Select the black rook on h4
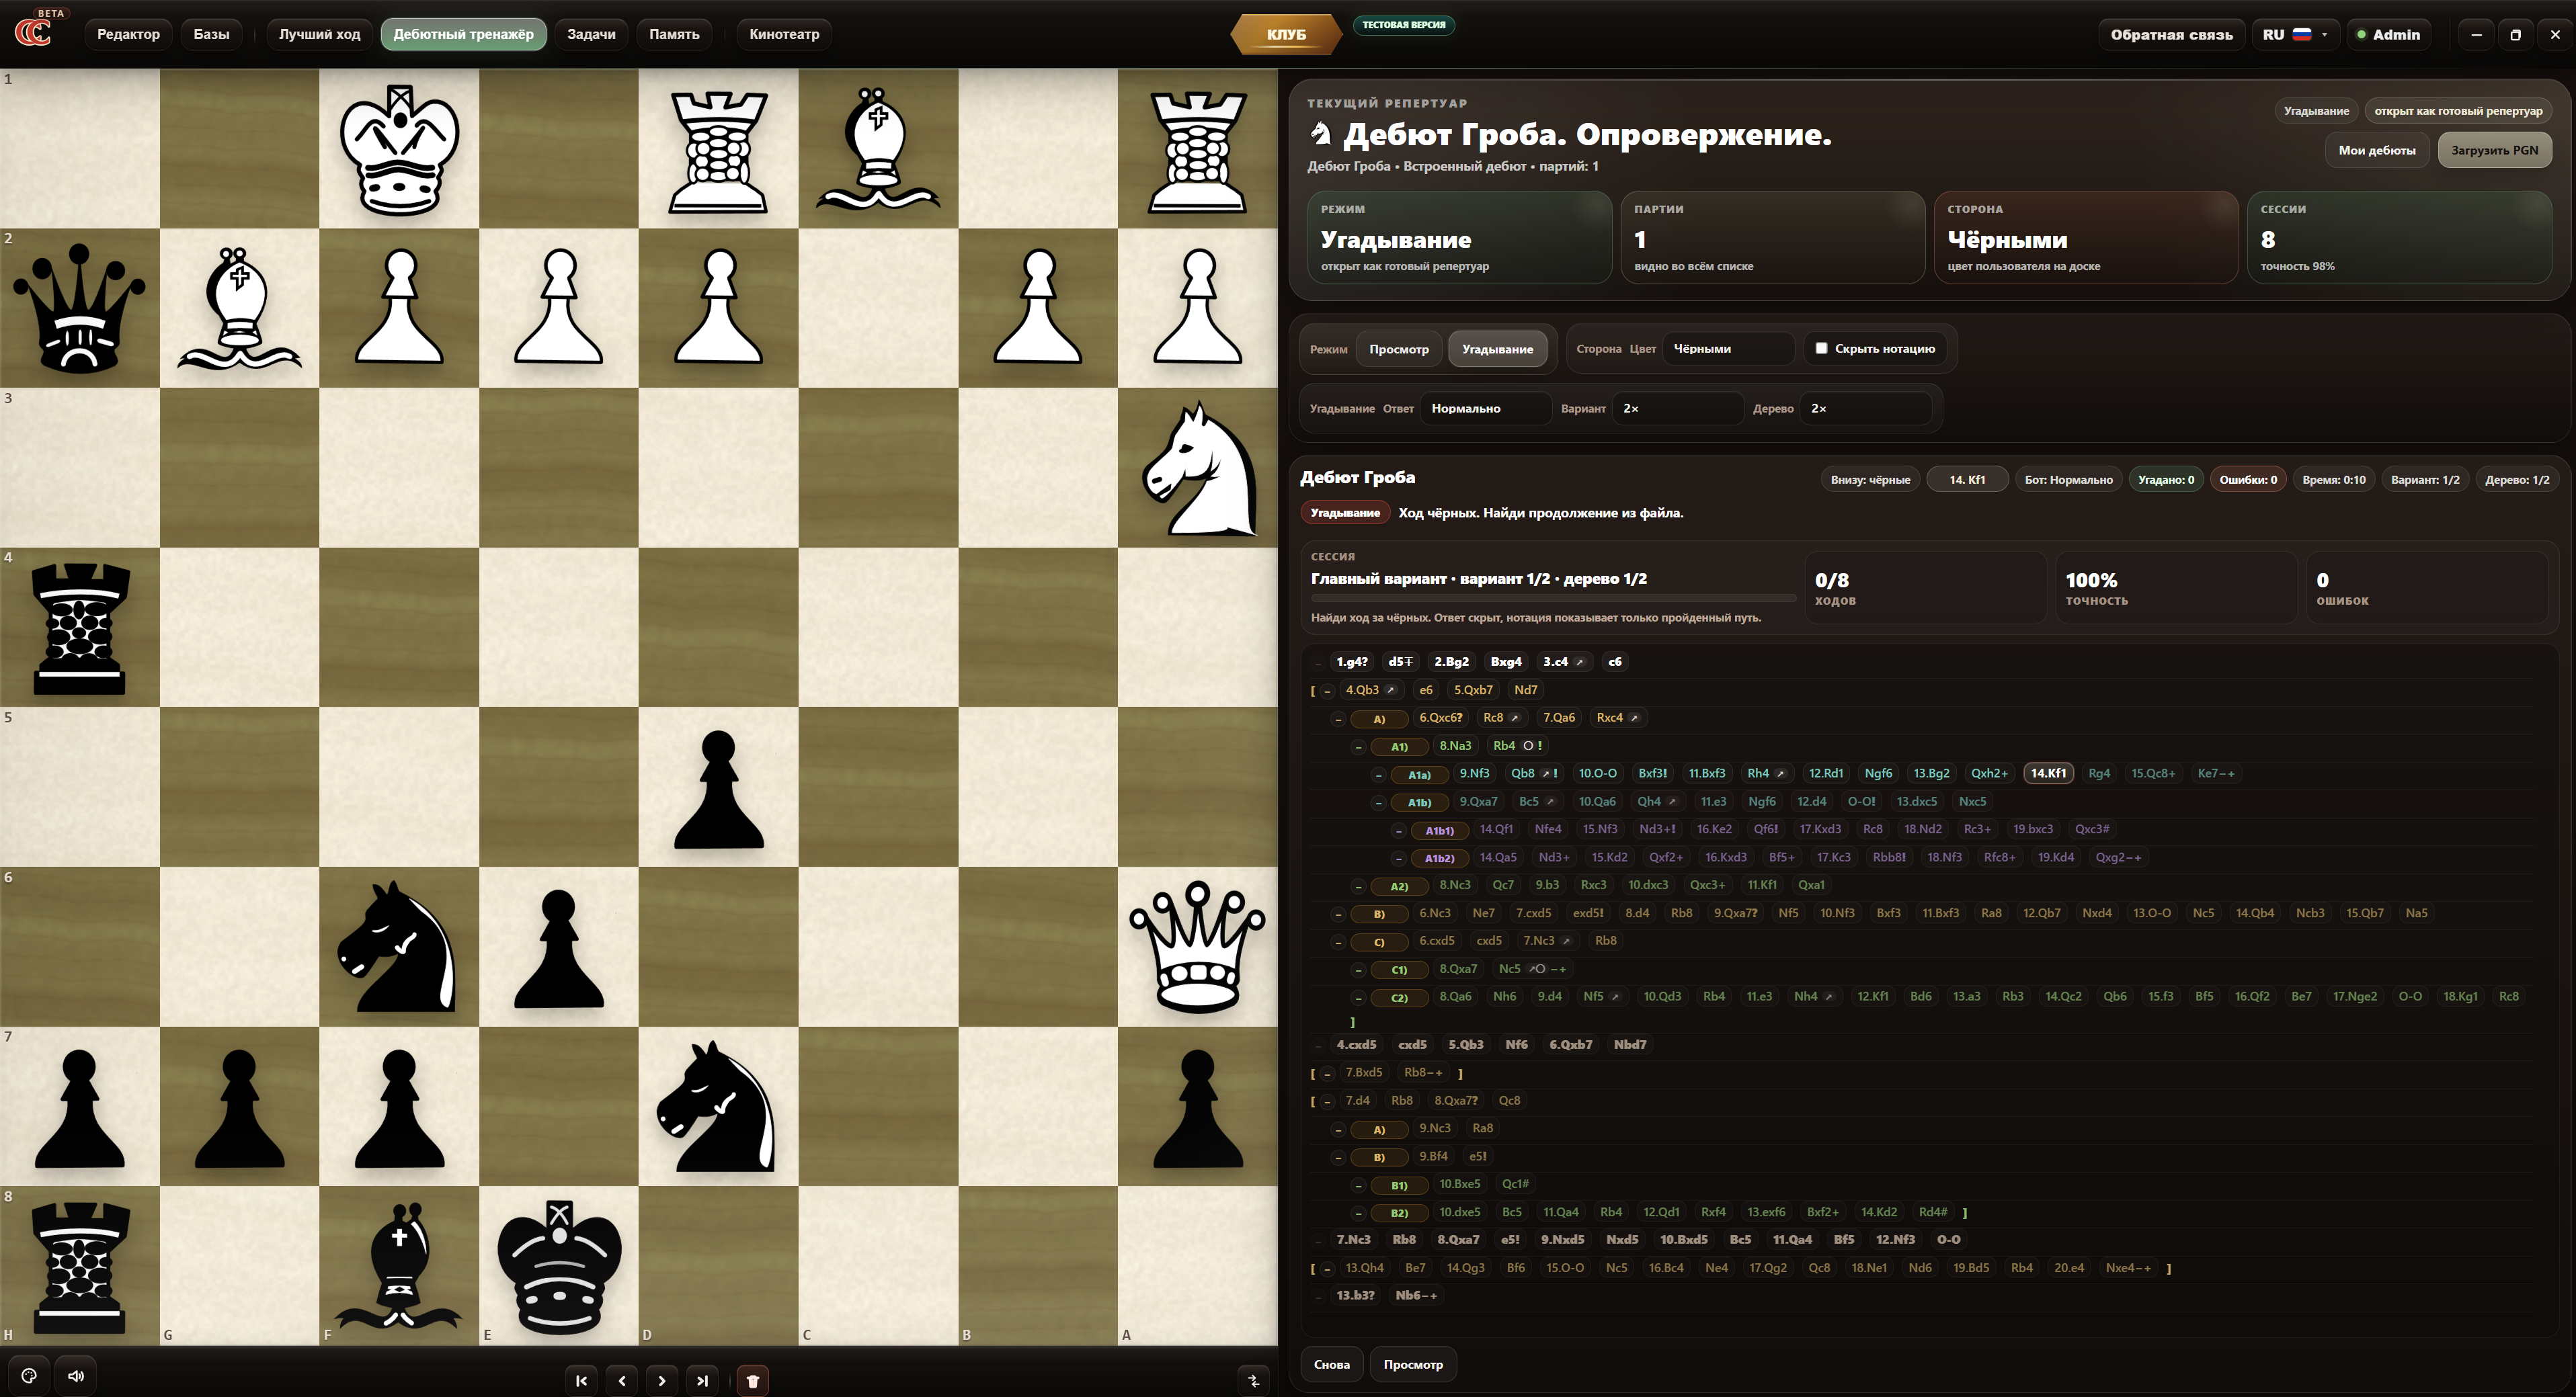2576x1397 pixels. pyautogui.click(x=80, y=628)
